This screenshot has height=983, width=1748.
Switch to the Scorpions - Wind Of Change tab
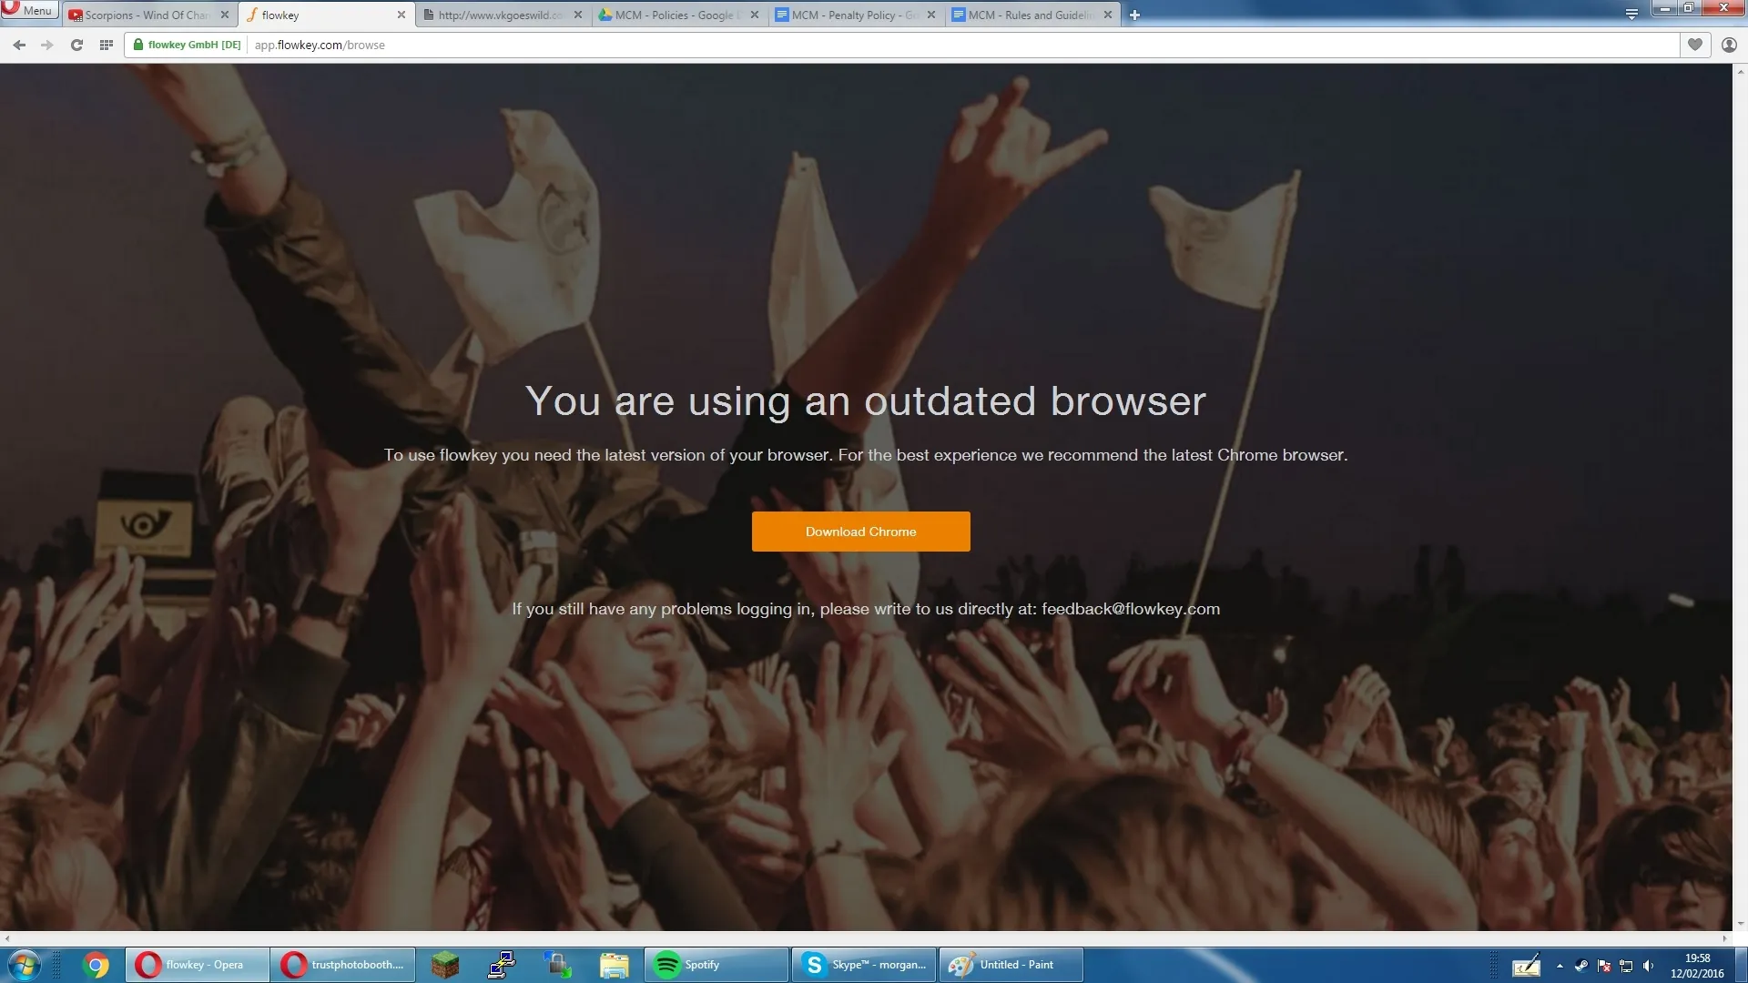click(x=147, y=15)
